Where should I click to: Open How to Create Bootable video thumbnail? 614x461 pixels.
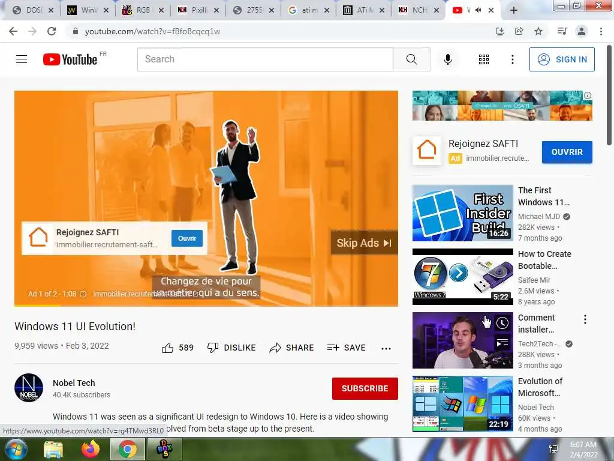coord(462,277)
